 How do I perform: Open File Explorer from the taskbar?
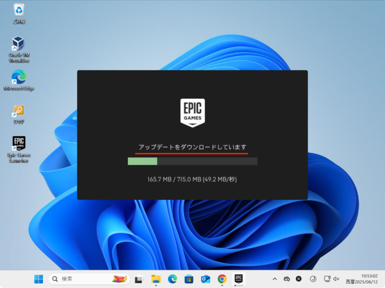156,279
